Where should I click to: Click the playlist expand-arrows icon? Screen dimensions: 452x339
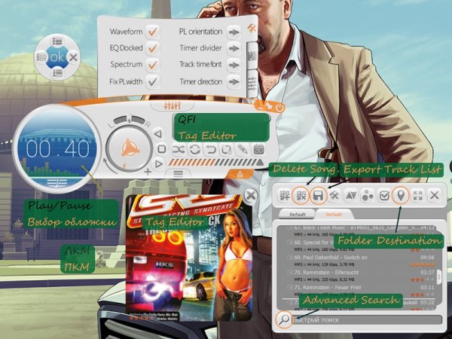coord(417,196)
